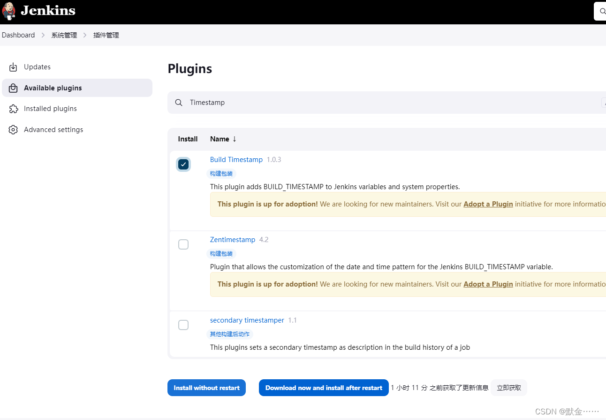Select Available plugins sidebar item
Screen dimensions: 606x420
tap(77, 88)
